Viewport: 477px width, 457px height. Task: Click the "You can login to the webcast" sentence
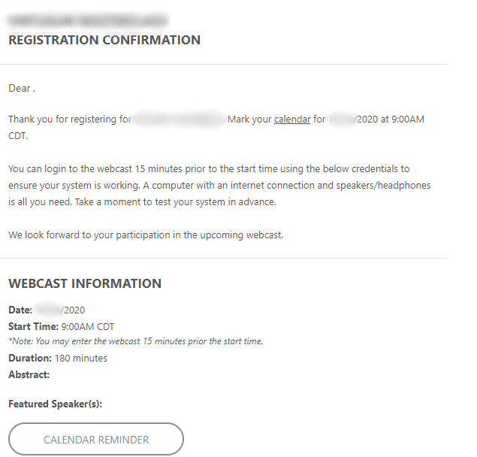tap(209, 168)
